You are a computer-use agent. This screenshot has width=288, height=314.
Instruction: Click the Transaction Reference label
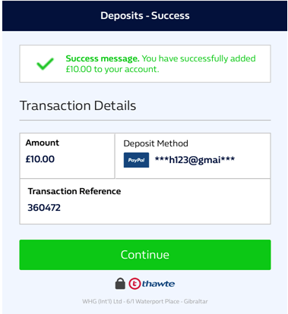(x=74, y=191)
